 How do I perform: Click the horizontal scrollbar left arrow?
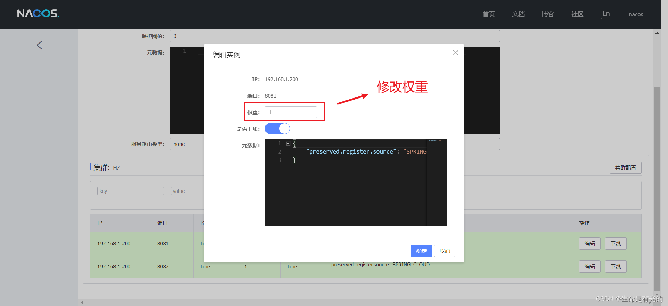click(82, 302)
